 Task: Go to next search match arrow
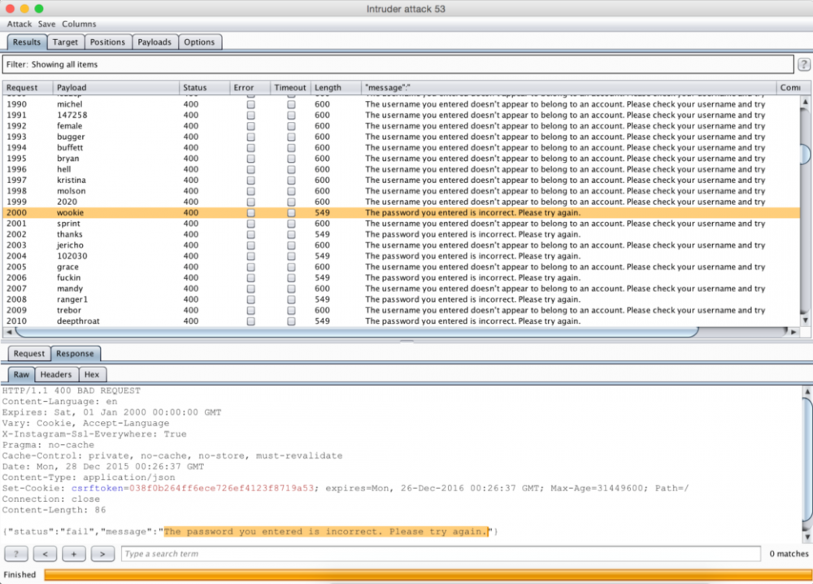(102, 554)
